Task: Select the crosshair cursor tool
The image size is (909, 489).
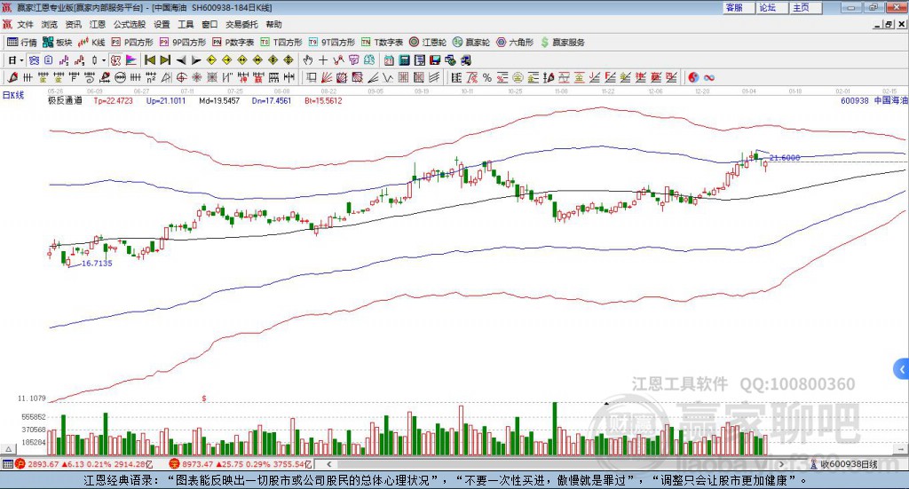Action: (x=323, y=60)
